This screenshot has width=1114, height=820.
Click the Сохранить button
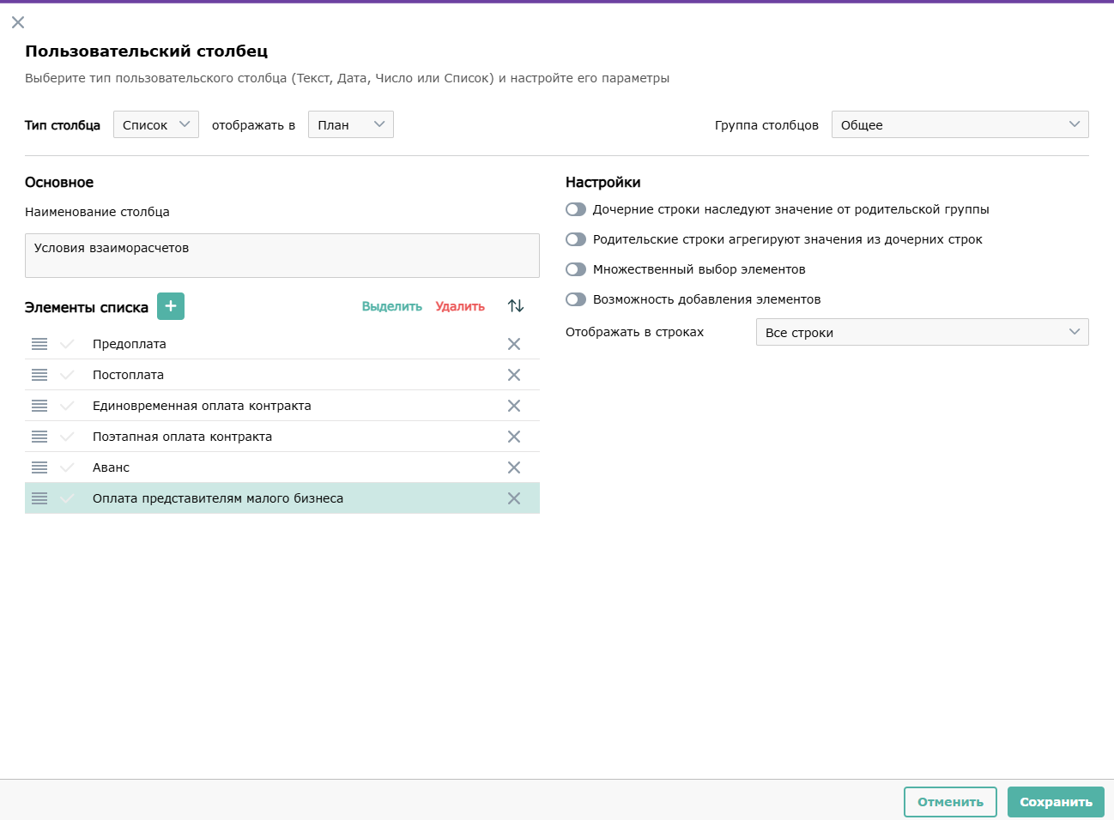point(1056,802)
